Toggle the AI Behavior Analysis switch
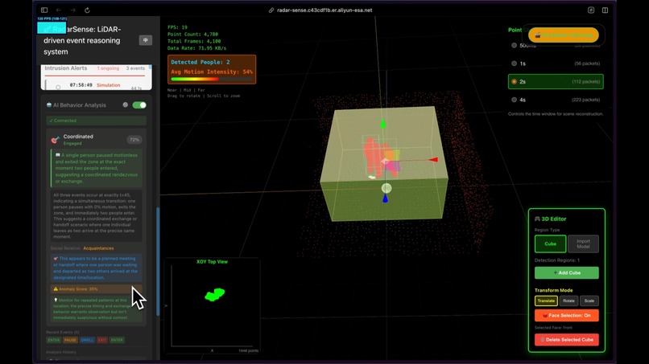 [x=139, y=105]
